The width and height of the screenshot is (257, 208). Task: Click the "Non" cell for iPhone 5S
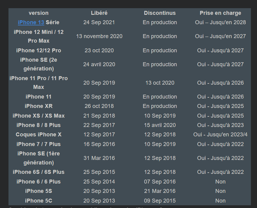pos(220,191)
